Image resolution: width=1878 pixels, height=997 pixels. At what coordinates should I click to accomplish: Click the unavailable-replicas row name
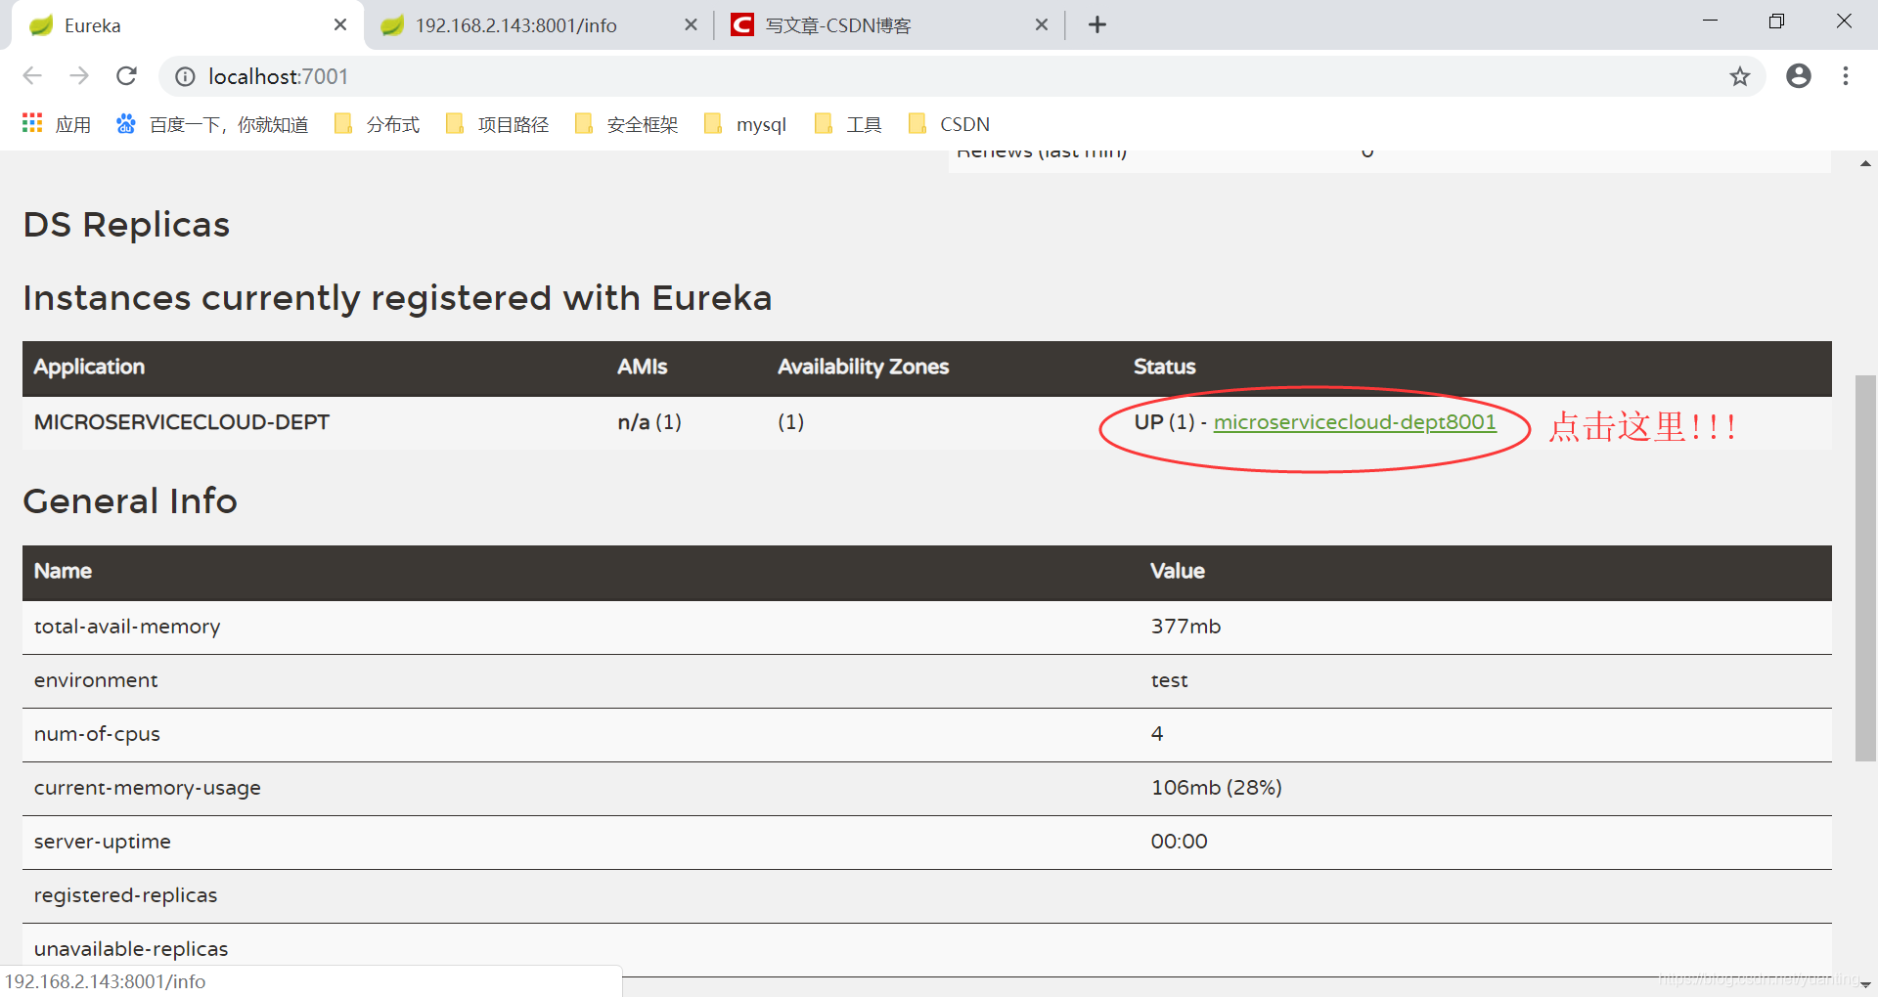(131, 949)
